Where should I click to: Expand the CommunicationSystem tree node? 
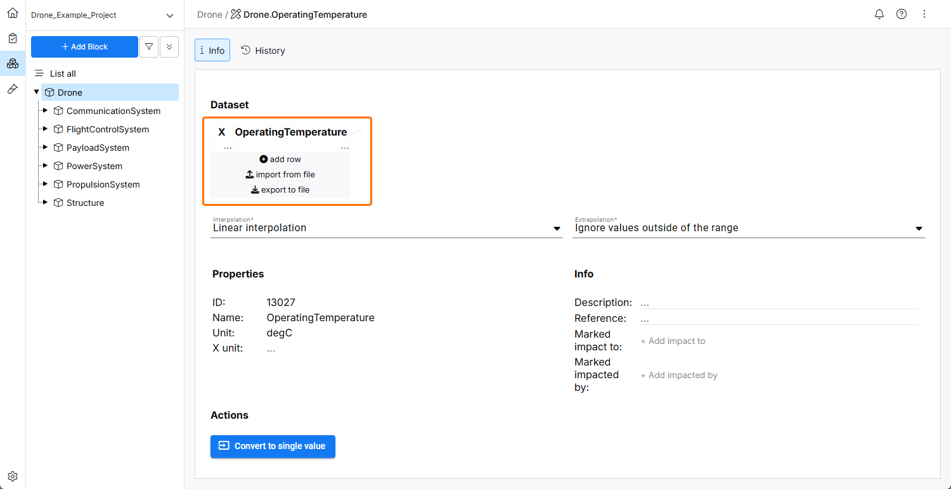(x=44, y=111)
